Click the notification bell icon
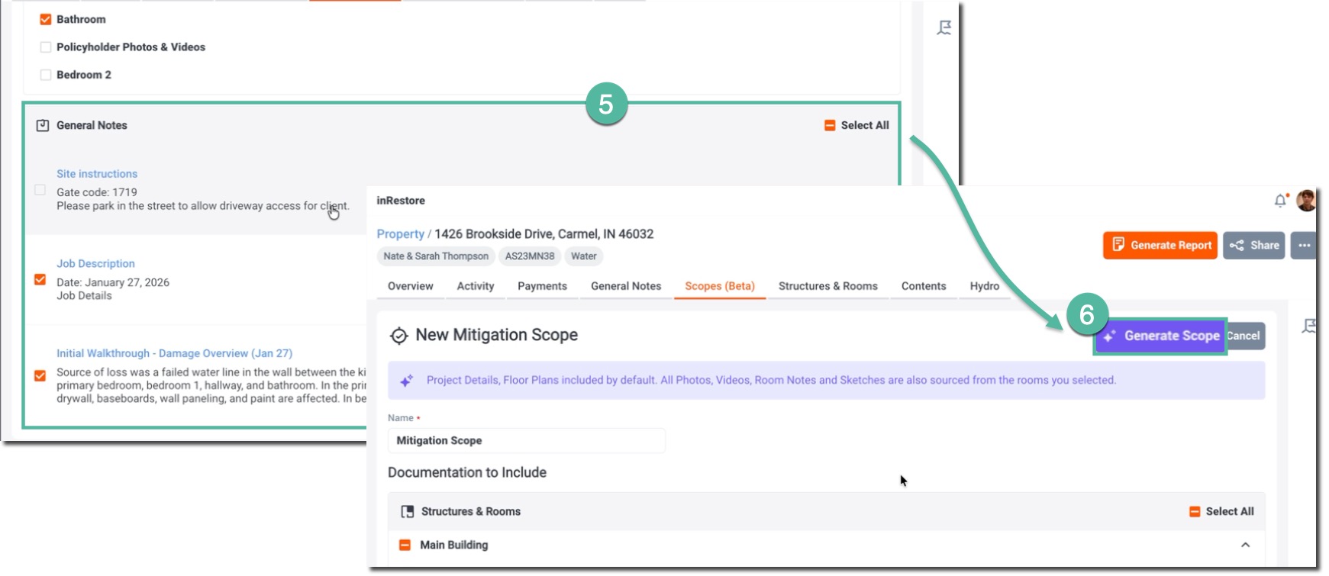1329x576 pixels. click(x=1280, y=201)
